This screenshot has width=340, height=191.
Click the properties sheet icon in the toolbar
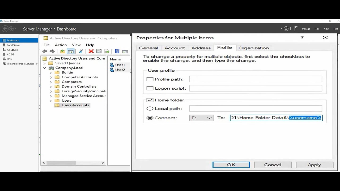tap(99, 51)
